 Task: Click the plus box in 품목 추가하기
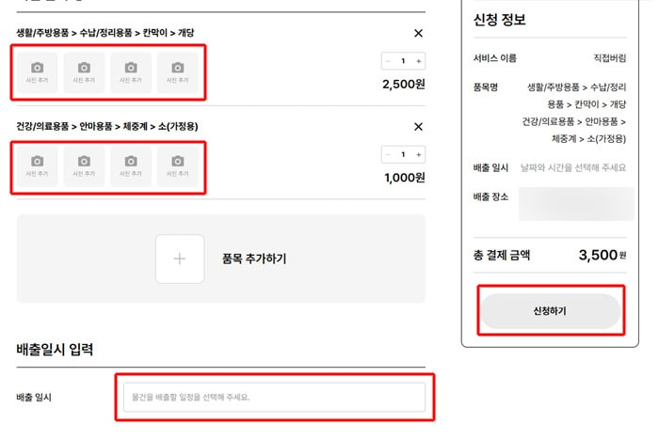180,259
